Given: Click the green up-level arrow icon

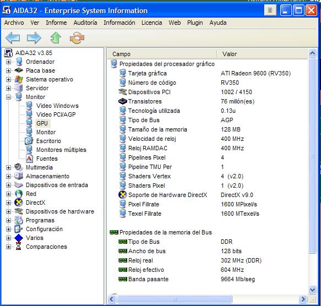Looking at the screenshot, I should [56, 38].
